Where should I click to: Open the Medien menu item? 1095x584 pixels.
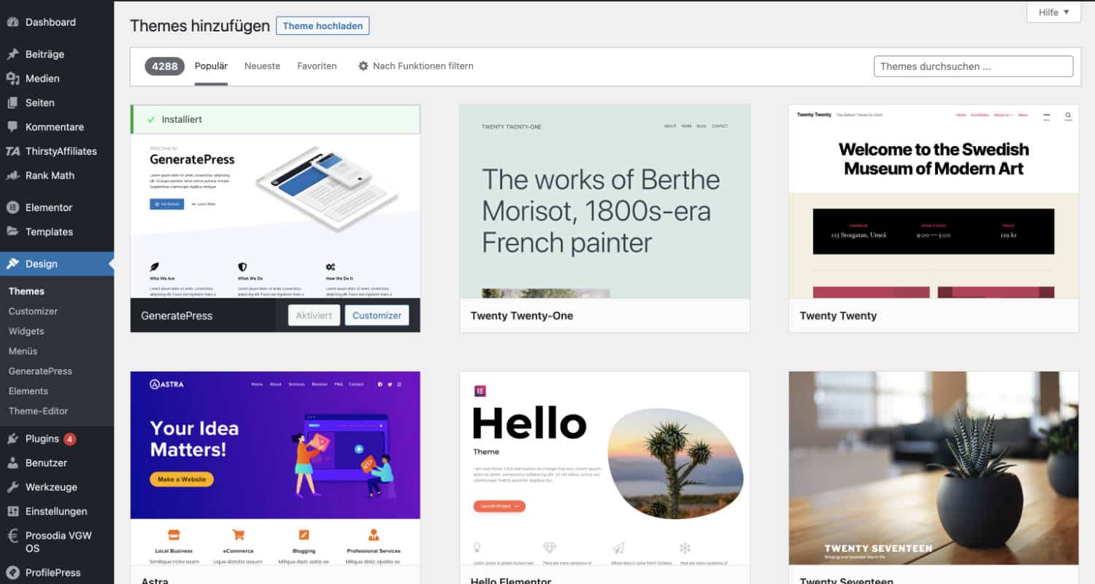[57, 78]
